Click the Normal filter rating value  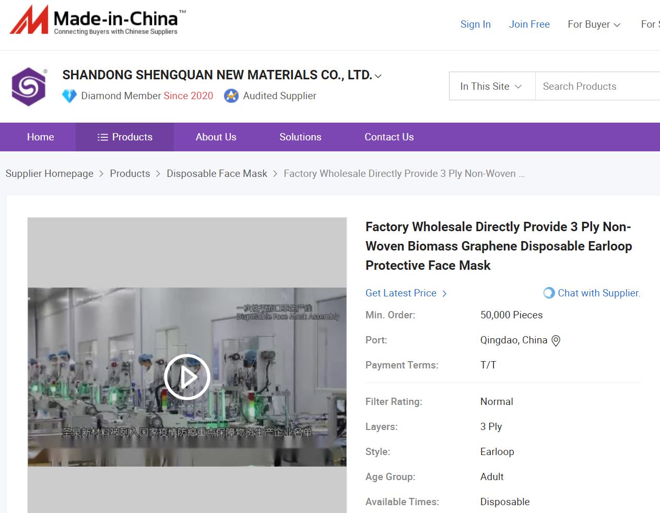[x=497, y=402]
